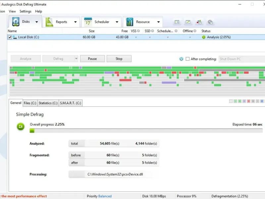Screen dimensions: 265x199
Task: Open the Settings menu
Action: click(26, 11)
